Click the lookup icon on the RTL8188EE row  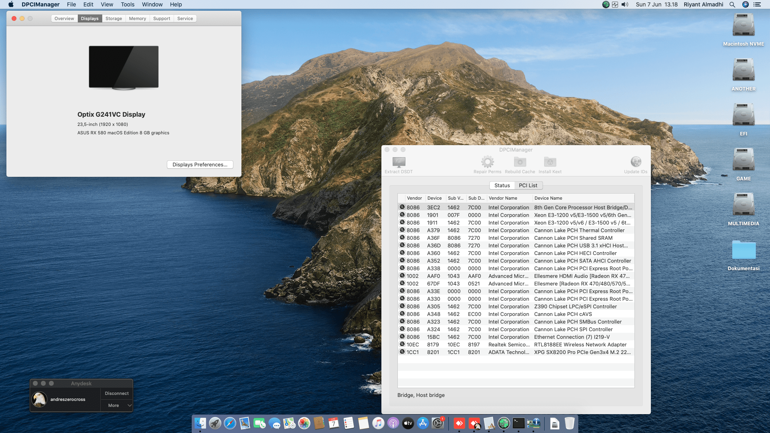pyautogui.click(x=402, y=344)
